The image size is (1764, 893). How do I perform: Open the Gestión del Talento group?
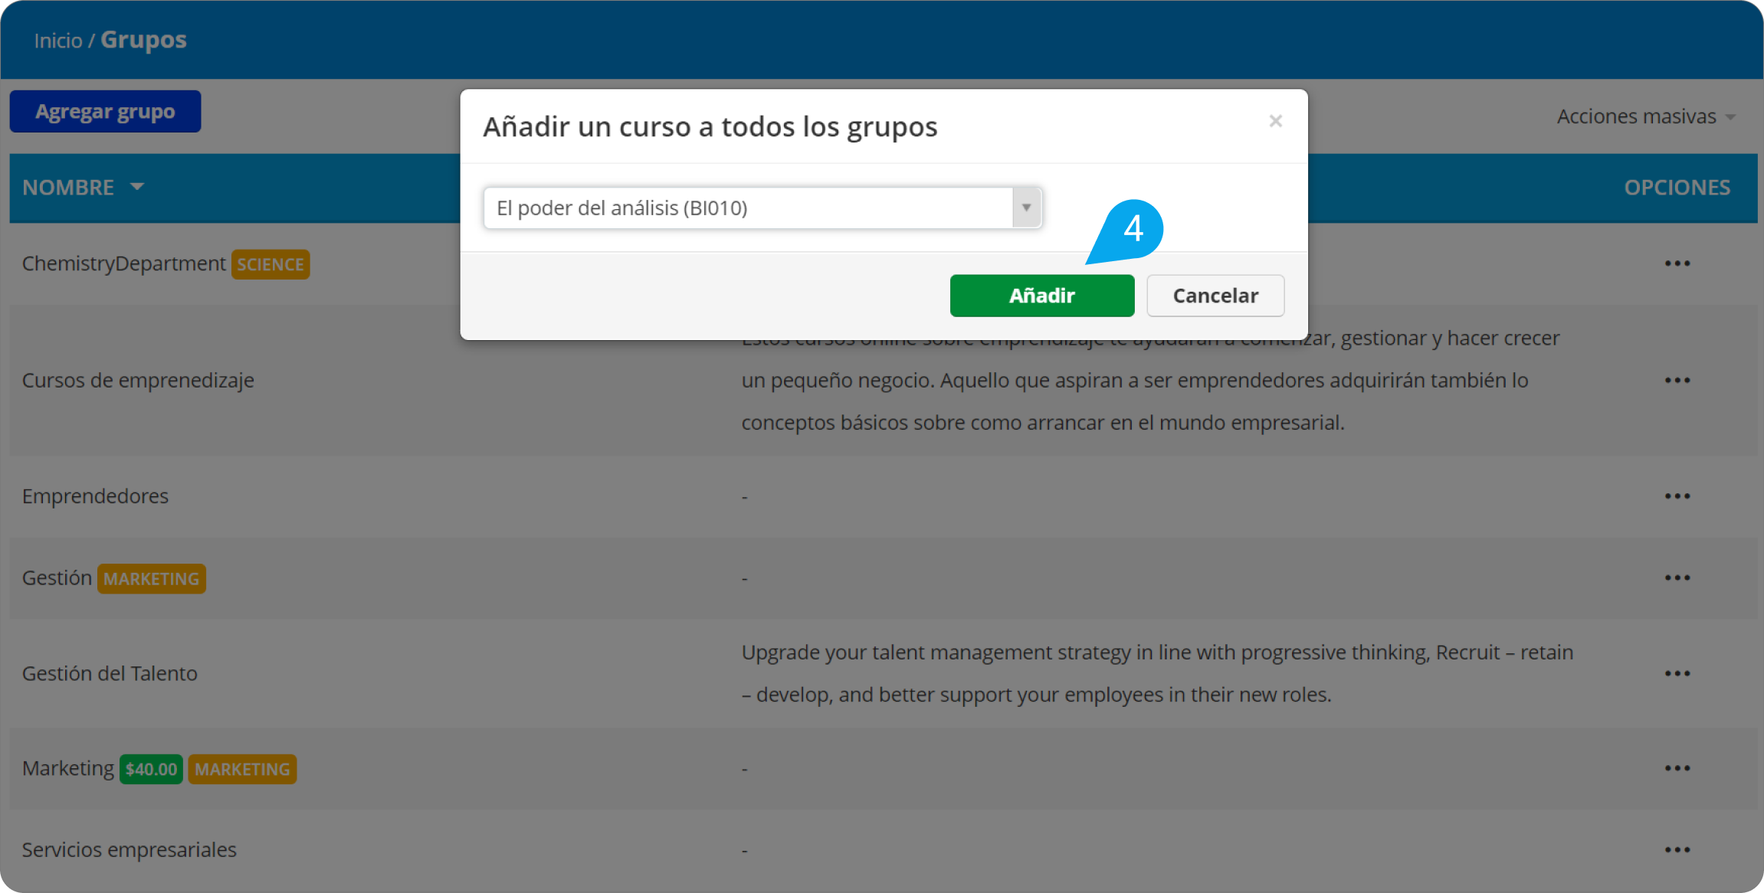(x=110, y=674)
